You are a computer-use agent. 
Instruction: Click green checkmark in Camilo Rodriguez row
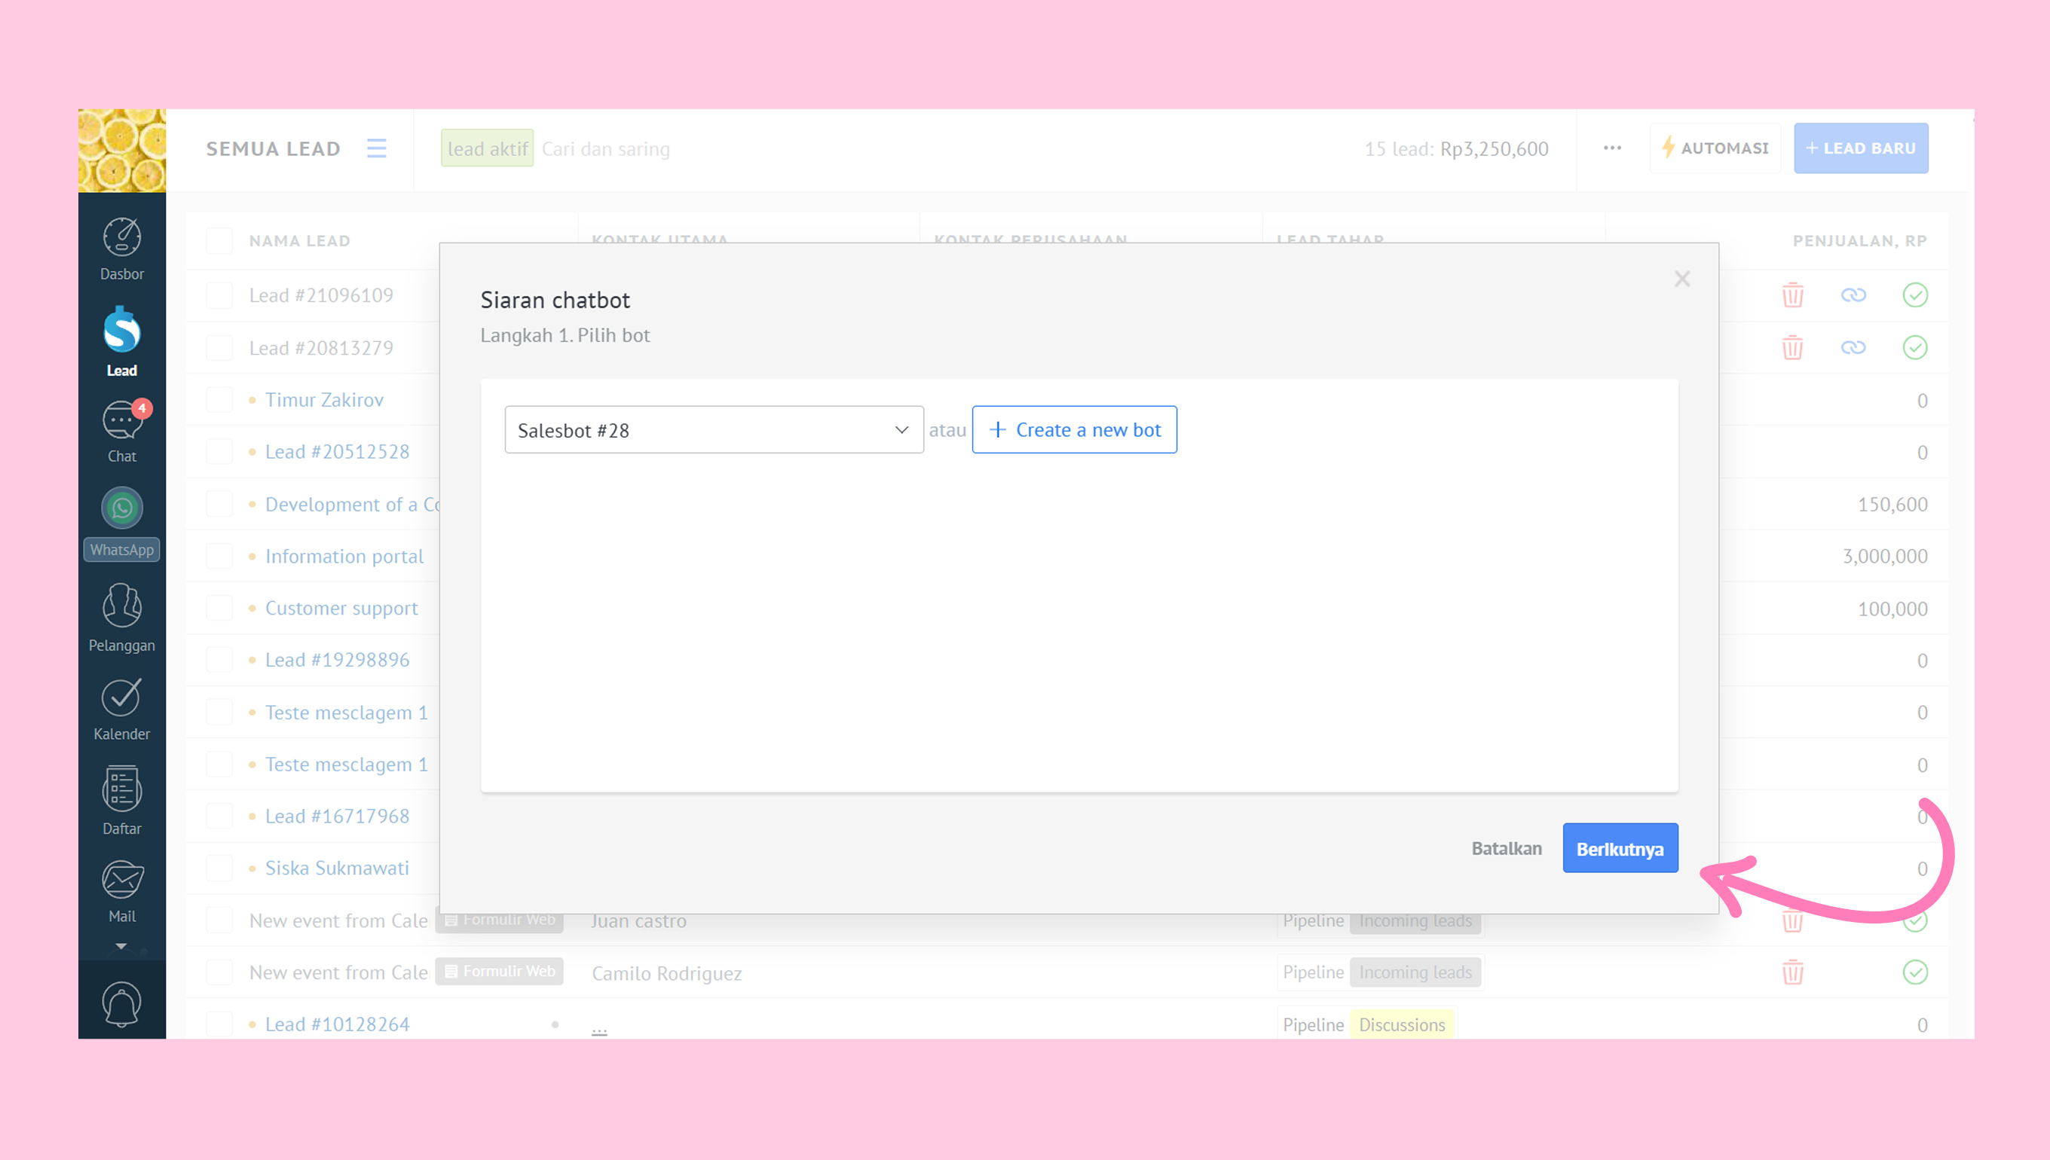tap(1914, 972)
